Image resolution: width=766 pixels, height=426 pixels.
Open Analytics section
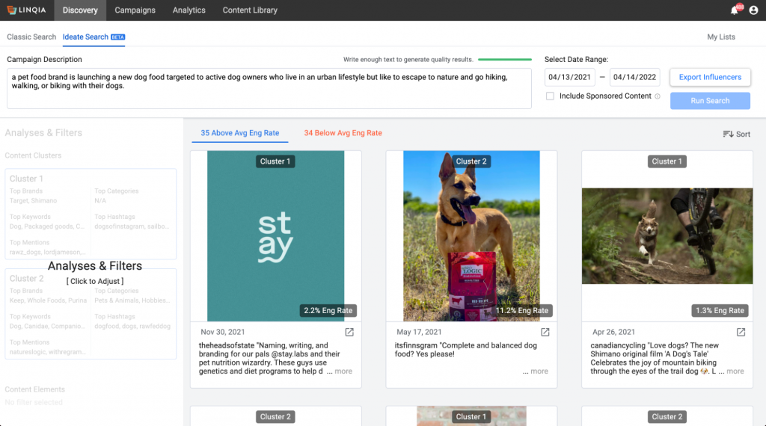coord(189,10)
